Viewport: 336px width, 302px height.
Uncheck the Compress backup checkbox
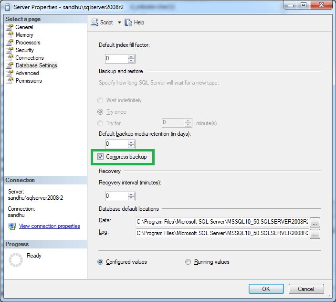pos(100,157)
